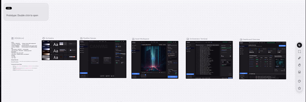The image size is (306, 102).
Task: Click the device icon beside Pipeline Canvas
Action: point(82,38)
